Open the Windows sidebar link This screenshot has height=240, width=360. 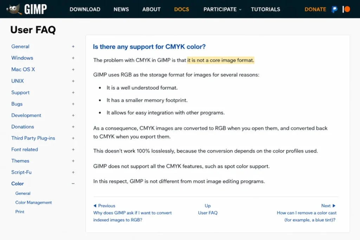[22, 58]
